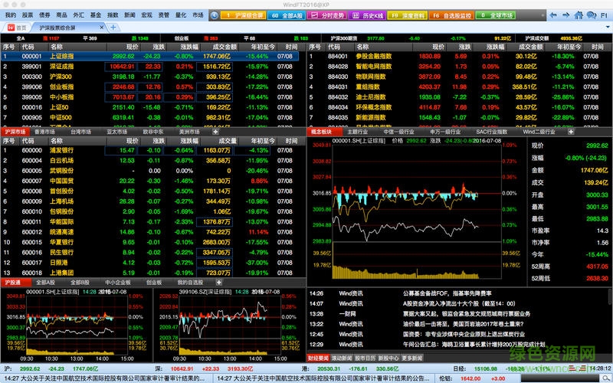613x383 pixels.
Task: Add a new page tab with plus icon
Action: [x=113, y=27]
